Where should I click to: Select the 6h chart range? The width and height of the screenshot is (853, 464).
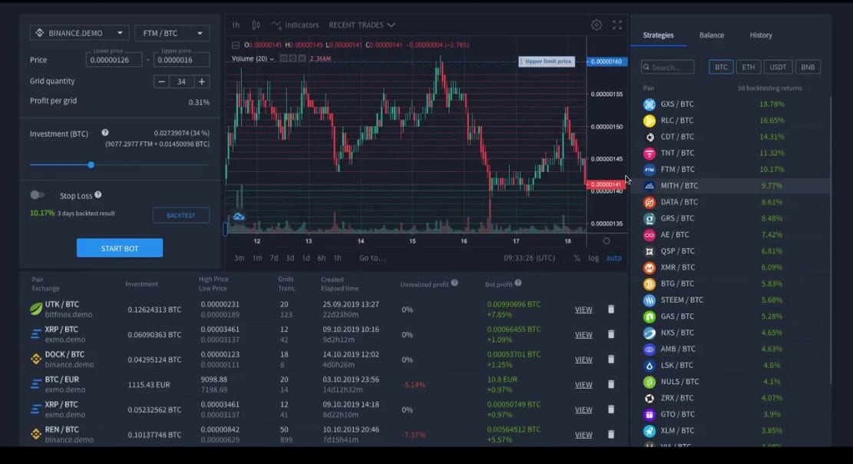point(322,258)
